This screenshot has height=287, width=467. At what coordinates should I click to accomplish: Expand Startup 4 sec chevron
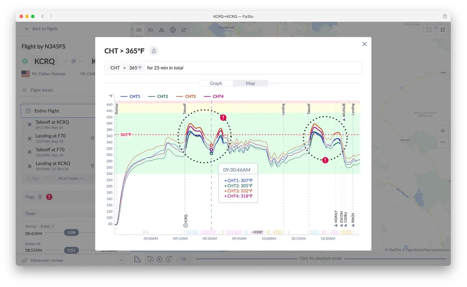(53, 226)
